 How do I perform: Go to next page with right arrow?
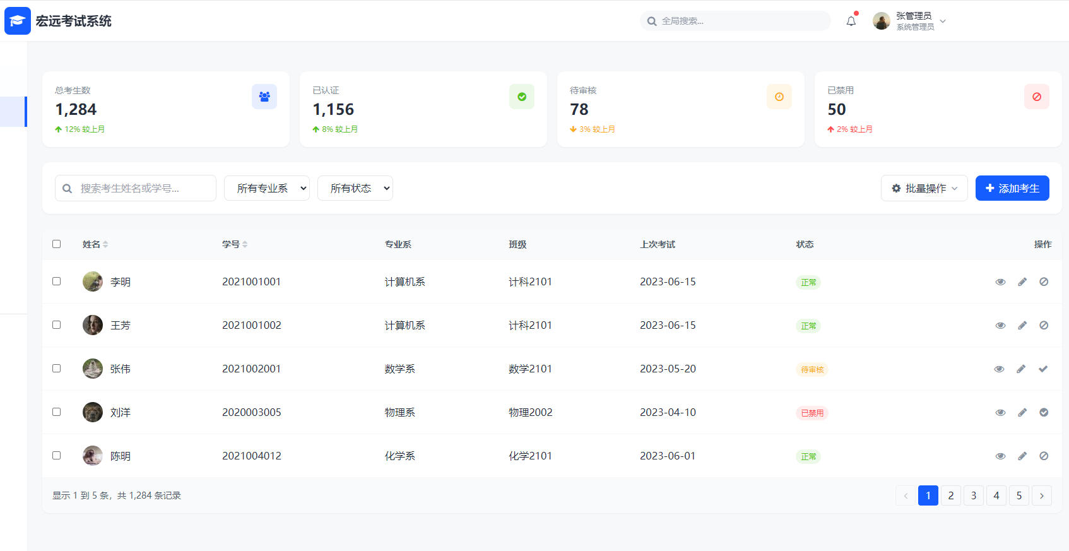click(1041, 495)
